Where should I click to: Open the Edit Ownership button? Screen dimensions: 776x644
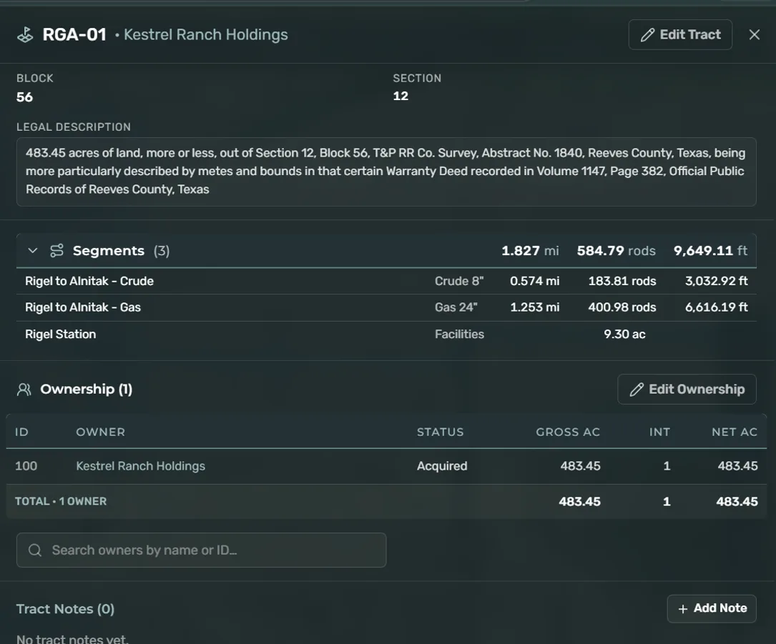(x=687, y=390)
